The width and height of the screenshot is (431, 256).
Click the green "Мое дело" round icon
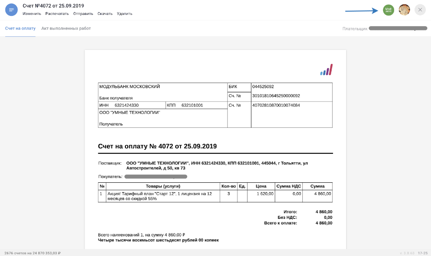coord(388,10)
